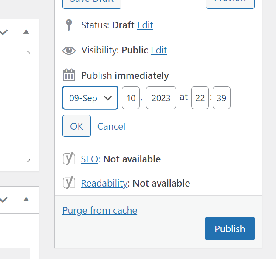This screenshot has width=276, height=259.
Task: Click the Save Draft button
Action: tap(92, 3)
